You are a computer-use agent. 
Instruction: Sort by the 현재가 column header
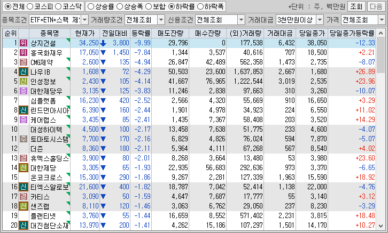[x=85, y=33]
